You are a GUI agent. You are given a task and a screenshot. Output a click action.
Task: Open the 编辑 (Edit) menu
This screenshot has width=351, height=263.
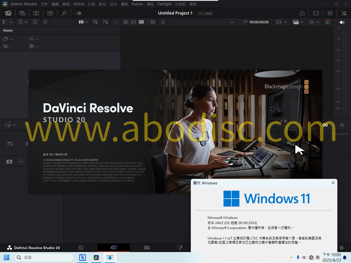tap(55, 4)
